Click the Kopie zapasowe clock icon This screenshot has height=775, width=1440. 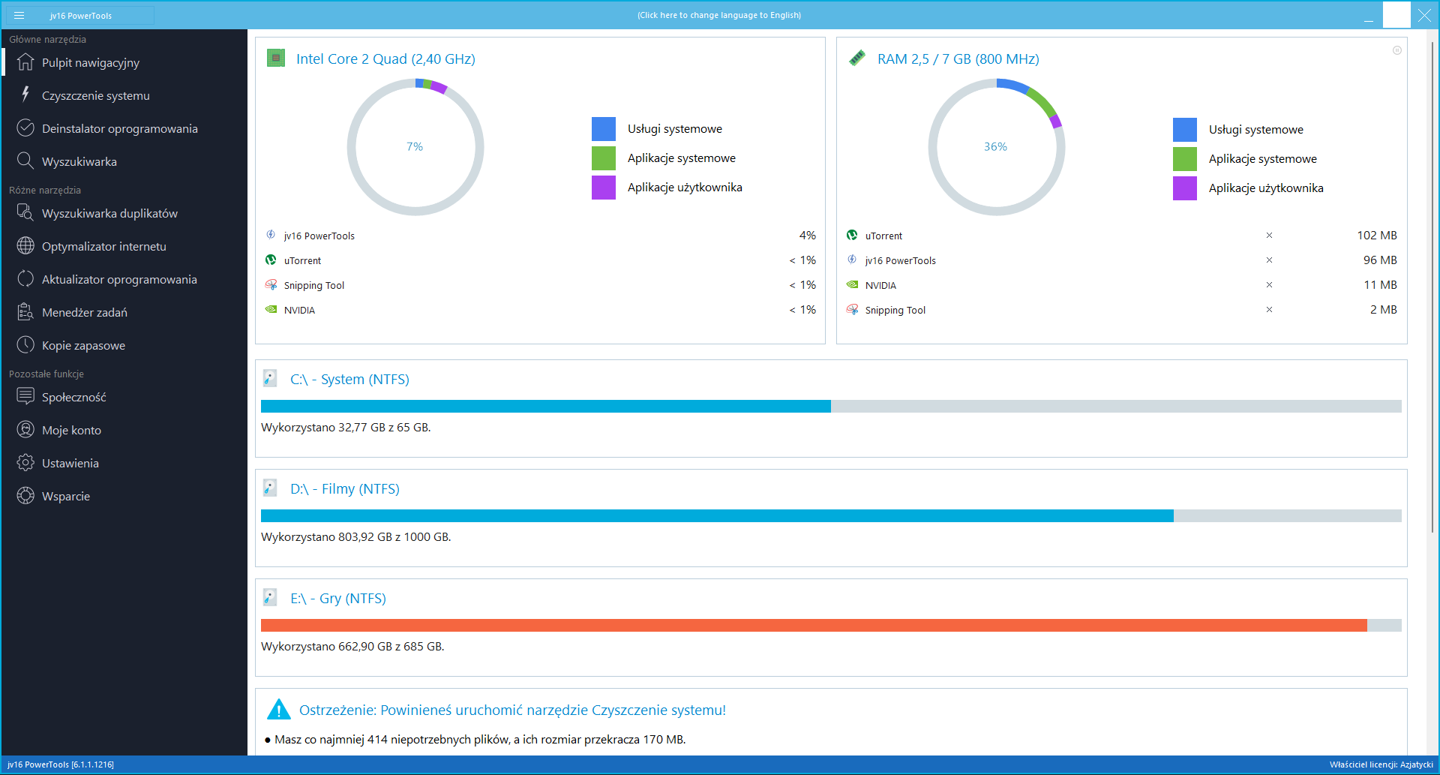25,345
